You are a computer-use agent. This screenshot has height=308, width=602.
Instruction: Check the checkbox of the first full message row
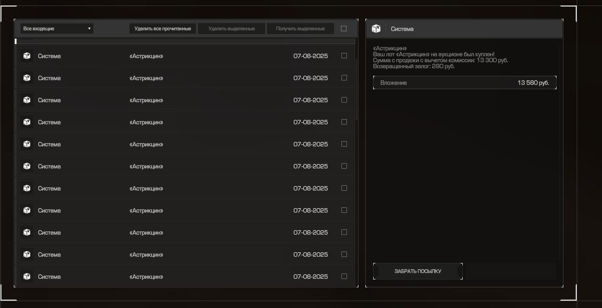[344, 56]
